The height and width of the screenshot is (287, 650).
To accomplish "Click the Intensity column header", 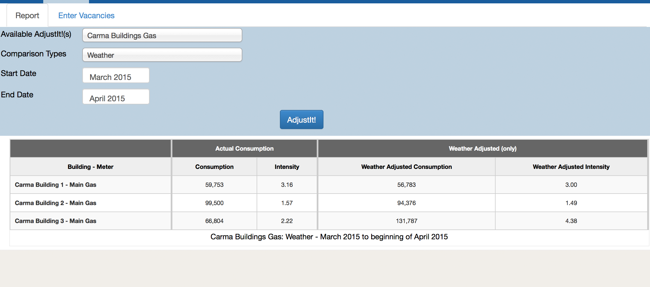I will pos(287,167).
